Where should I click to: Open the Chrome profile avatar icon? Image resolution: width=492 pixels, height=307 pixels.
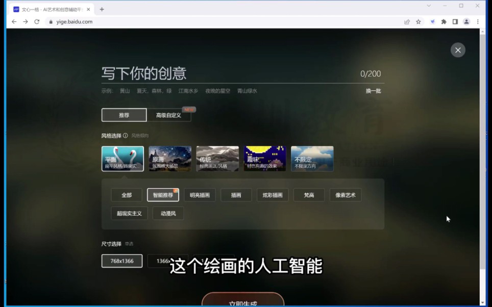point(465,21)
